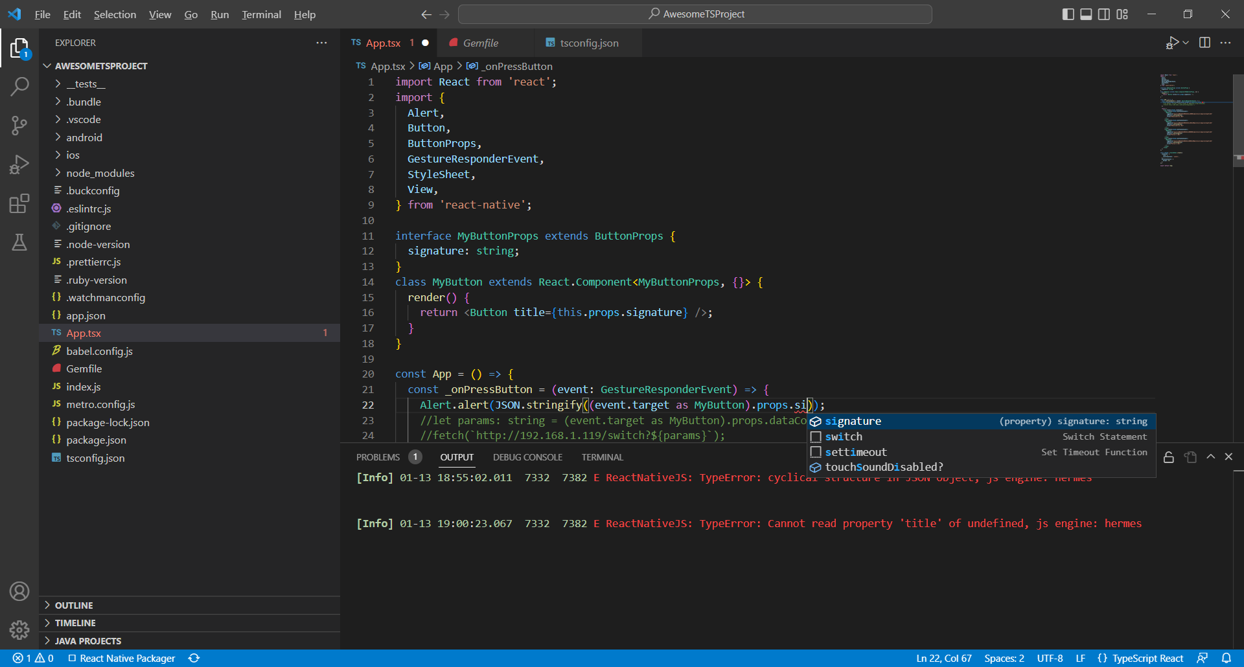Select the touchSoundDisabled? suggestion
This screenshot has width=1244, height=667.
[981, 468]
